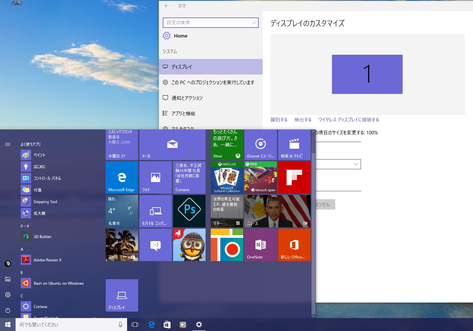Image resolution: width=473 pixels, height=331 pixels.
Task: Open the Display pinned tile (ディスプレイ)
Action: [x=122, y=295]
